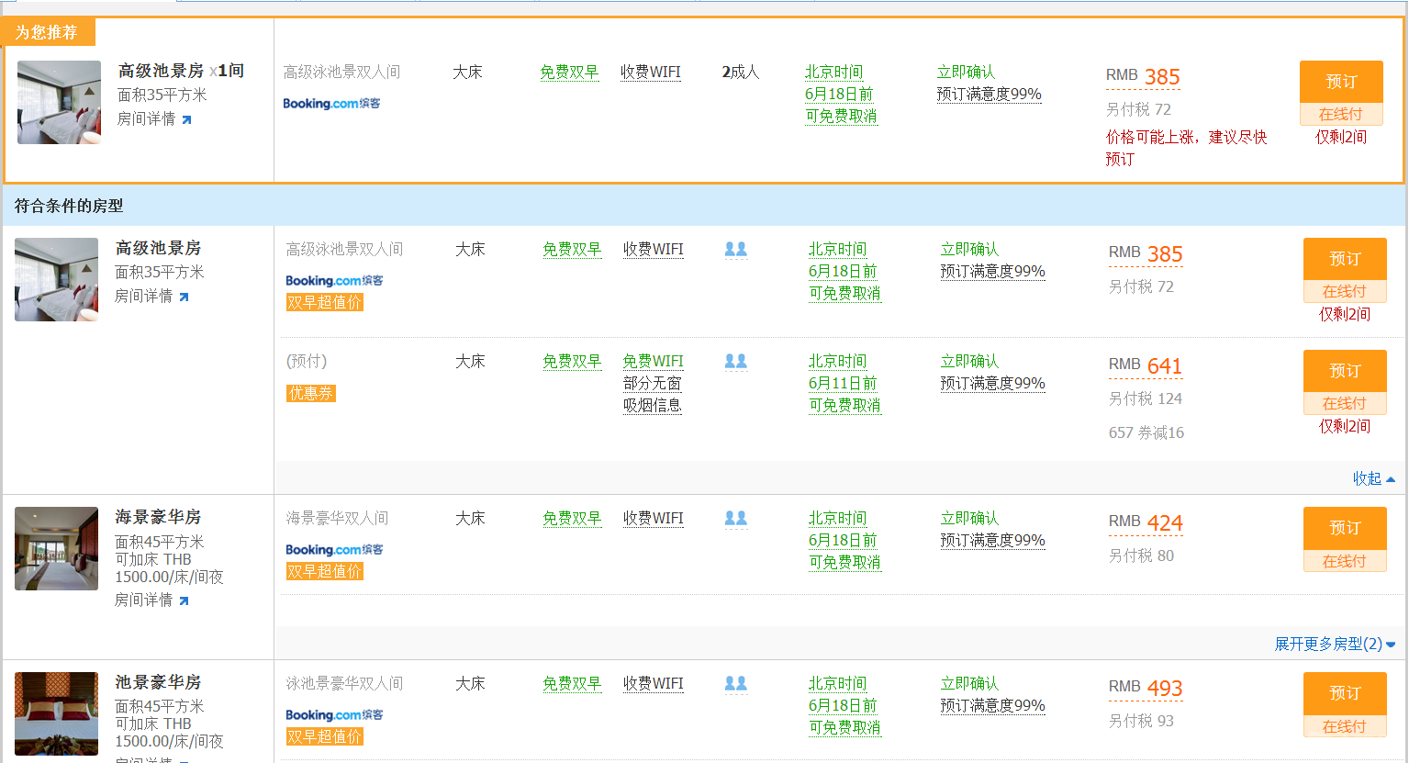Click 部分无窗 info link
Viewport: 1409px width, 763px height.
click(x=653, y=383)
